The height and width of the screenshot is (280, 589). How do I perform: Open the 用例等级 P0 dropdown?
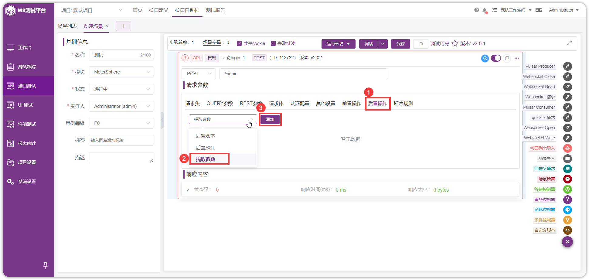click(121, 123)
